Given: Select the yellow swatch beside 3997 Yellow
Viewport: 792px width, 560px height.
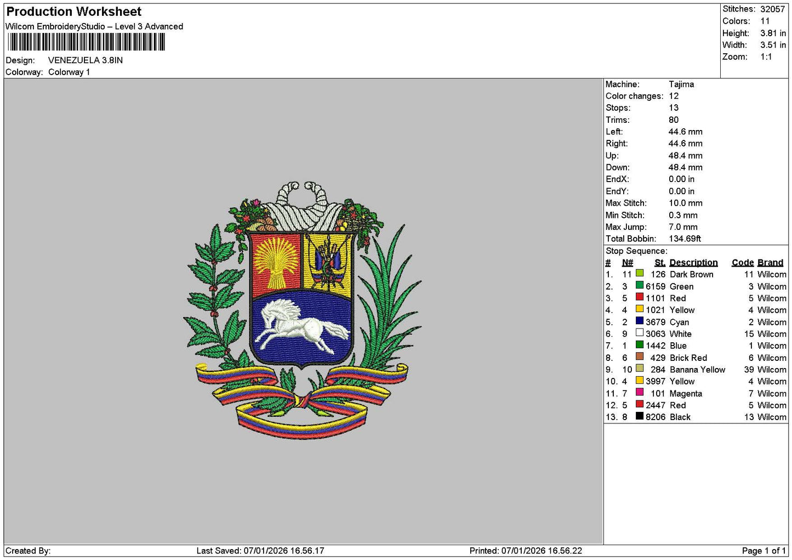Looking at the screenshot, I should [x=640, y=380].
